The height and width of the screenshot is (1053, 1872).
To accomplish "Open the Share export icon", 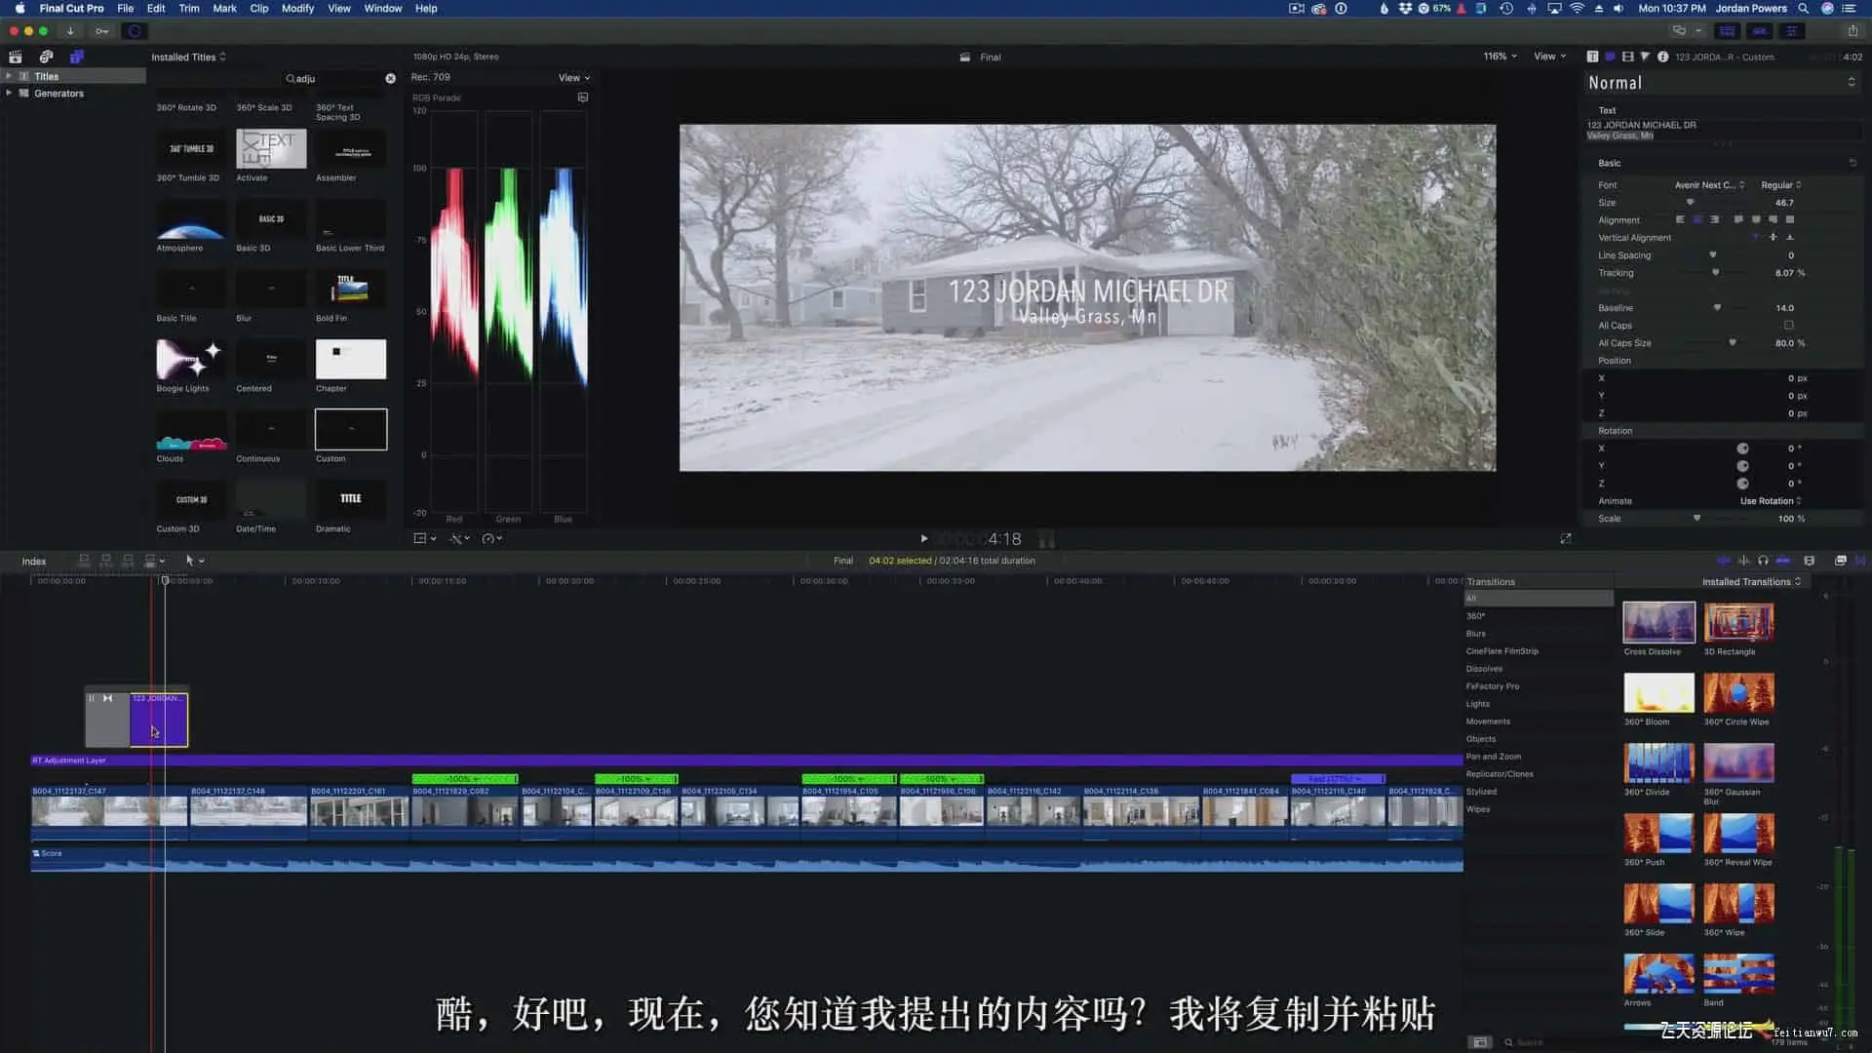I will pos(1852,30).
